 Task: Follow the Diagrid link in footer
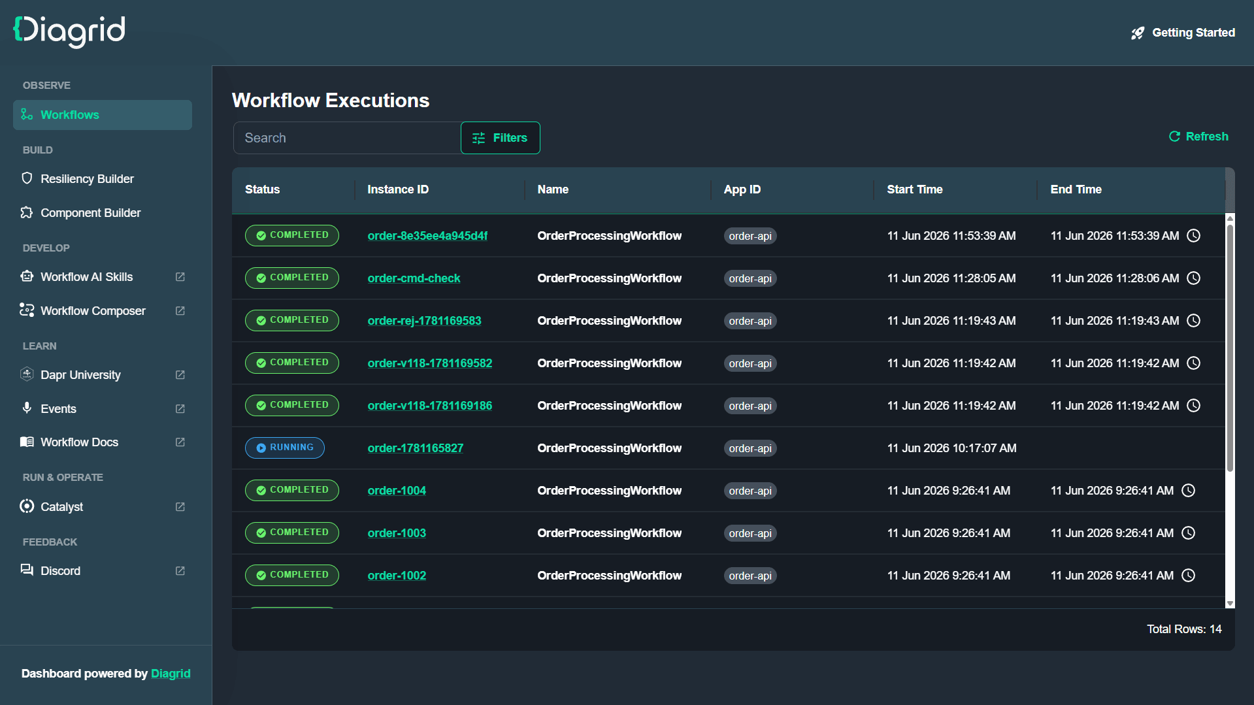coord(171,674)
